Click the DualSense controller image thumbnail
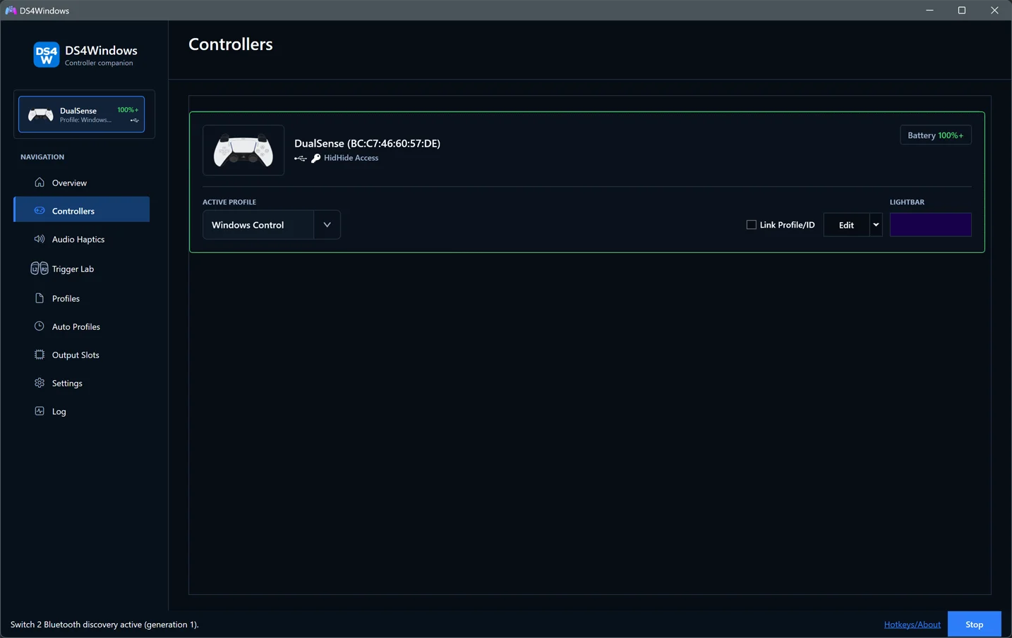The width and height of the screenshot is (1012, 638). coord(243,150)
